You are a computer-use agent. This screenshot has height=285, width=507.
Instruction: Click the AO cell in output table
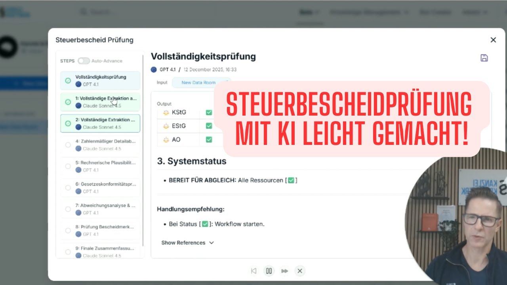(x=179, y=139)
